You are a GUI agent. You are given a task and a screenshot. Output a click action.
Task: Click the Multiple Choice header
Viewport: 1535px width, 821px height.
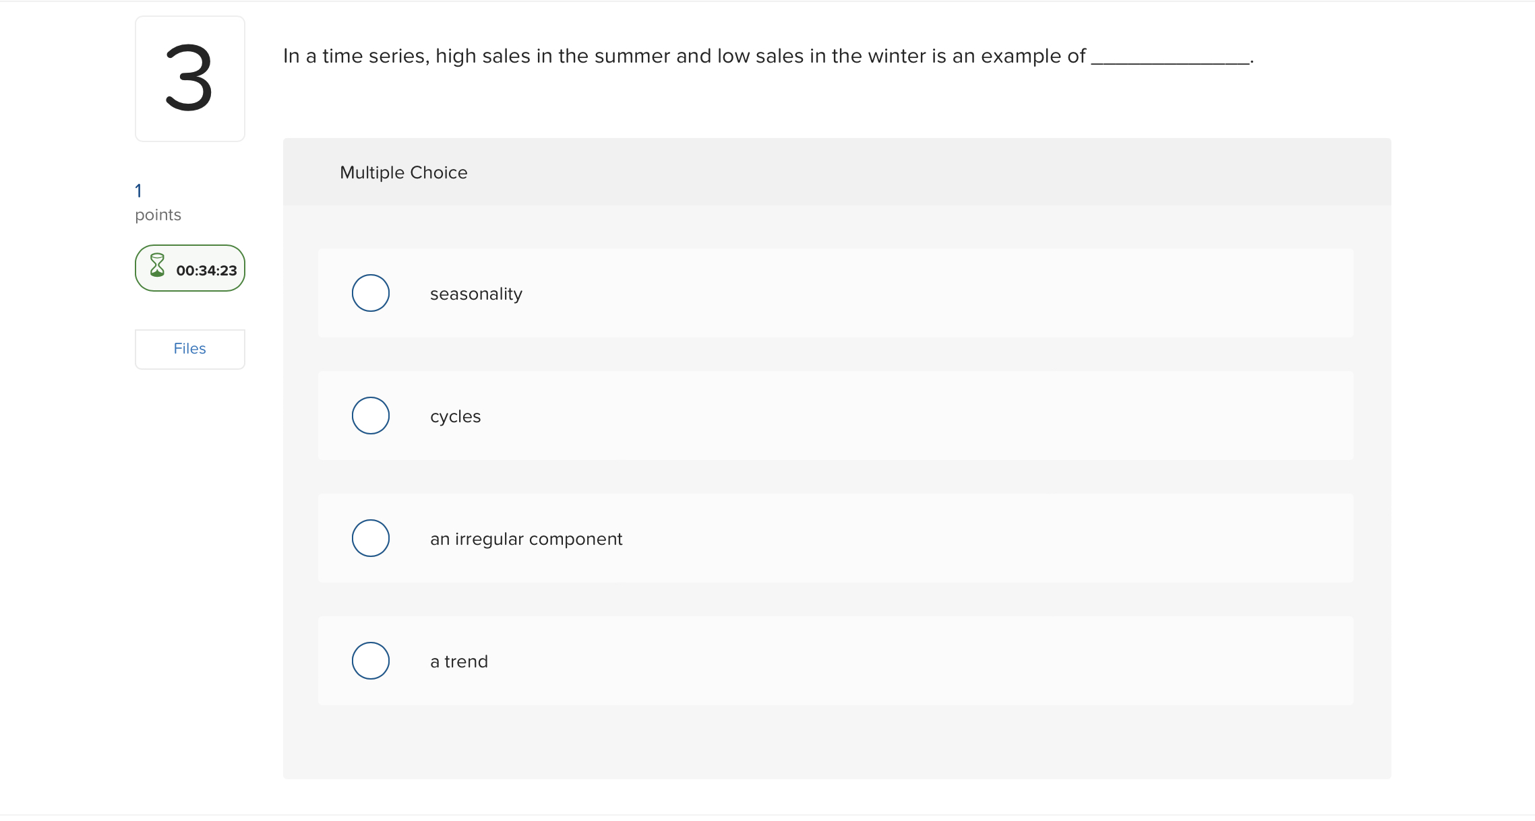tap(403, 172)
